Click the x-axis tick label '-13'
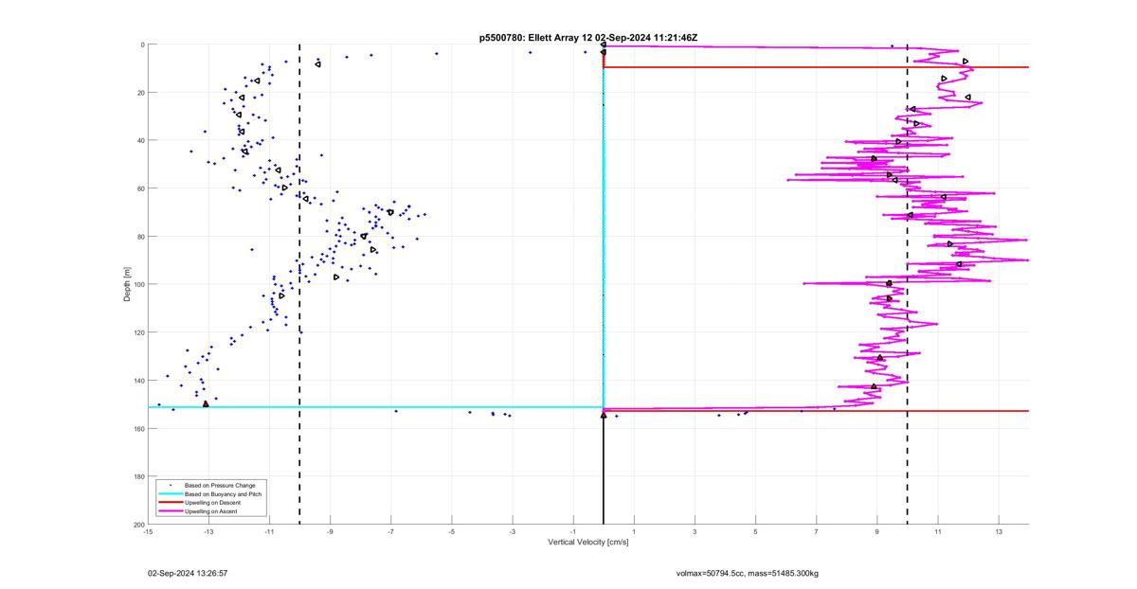The height and width of the screenshot is (589, 1137). click(x=208, y=532)
